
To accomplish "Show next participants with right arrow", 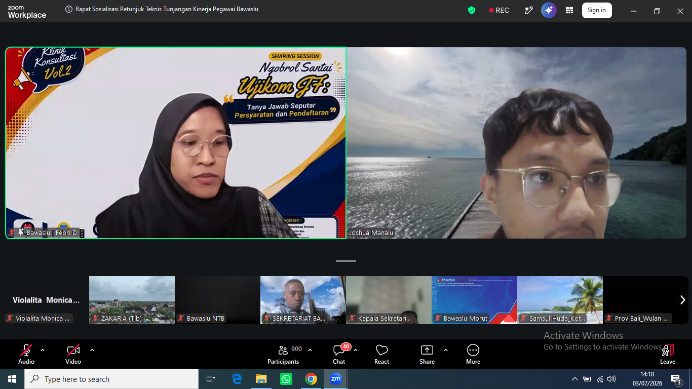I will tap(682, 300).
